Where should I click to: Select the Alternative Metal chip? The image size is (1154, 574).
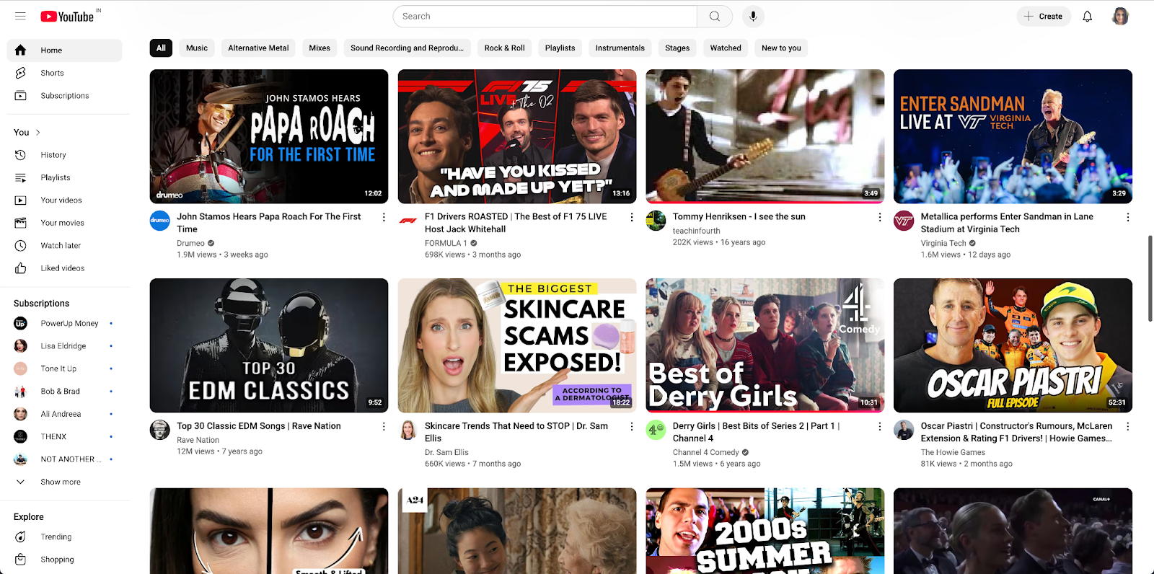(x=258, y=48)
